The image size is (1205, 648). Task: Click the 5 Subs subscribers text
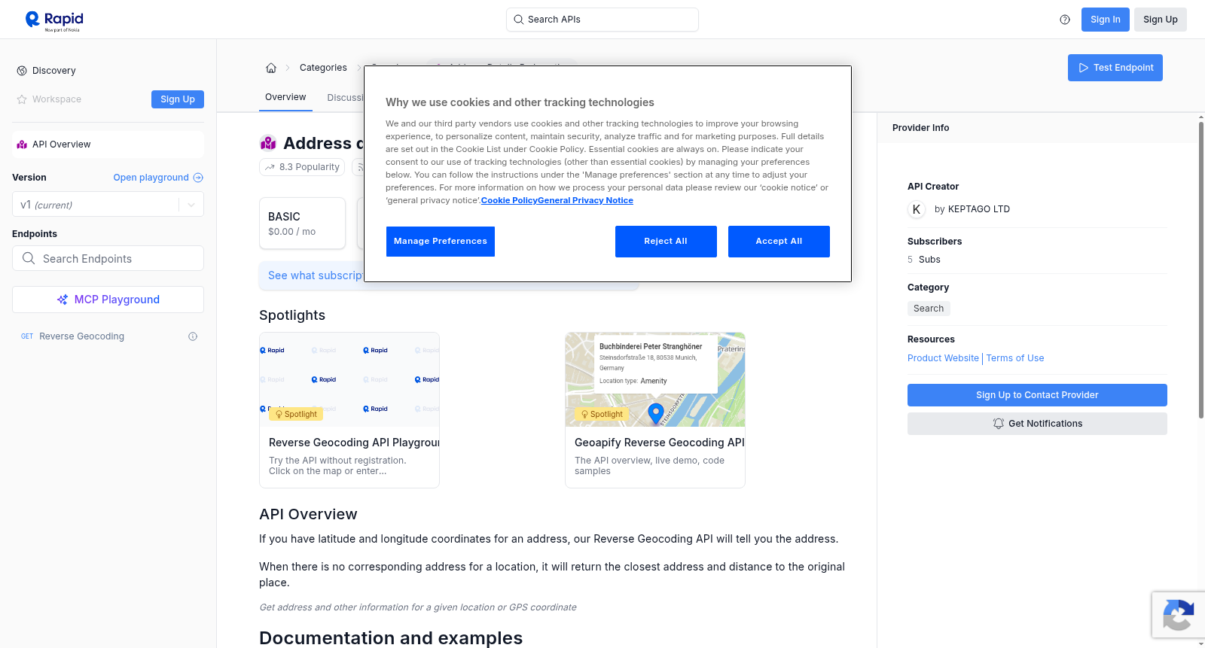[x=924, y=260]
